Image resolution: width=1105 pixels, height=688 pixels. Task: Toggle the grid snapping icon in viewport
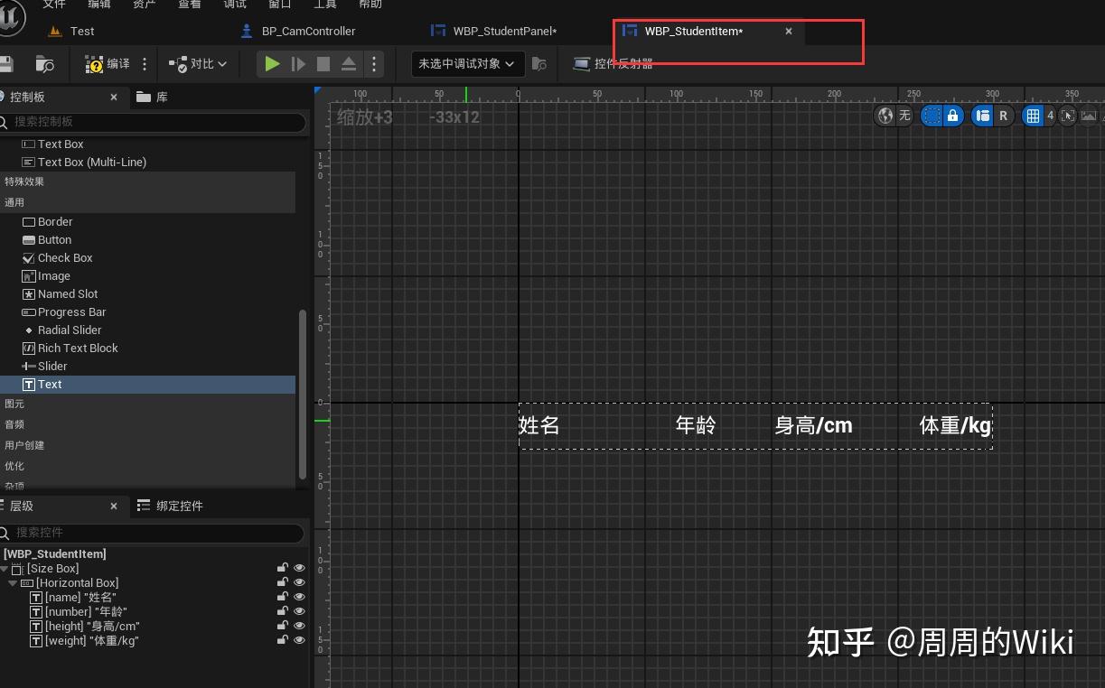coord(1032,116)
